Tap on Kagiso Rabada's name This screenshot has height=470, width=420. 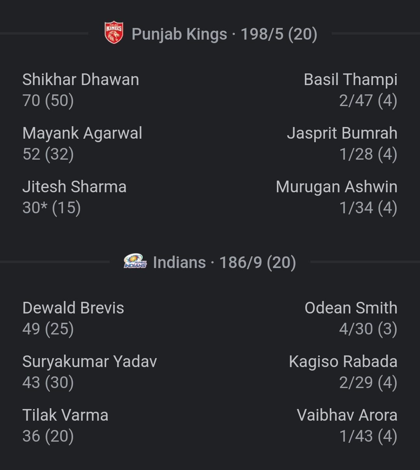343,362
